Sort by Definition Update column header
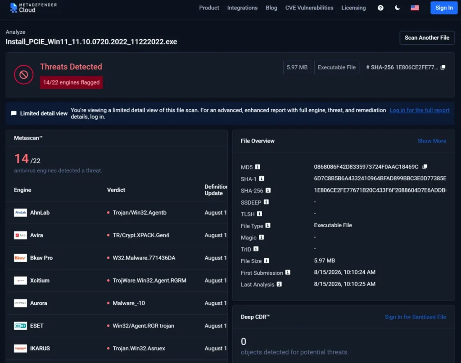461x363 pixels. (216, 190)
